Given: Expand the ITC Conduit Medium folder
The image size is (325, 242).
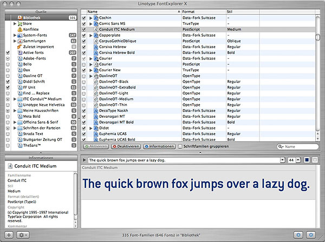Looking at the screenshot, I should [15, 99].
